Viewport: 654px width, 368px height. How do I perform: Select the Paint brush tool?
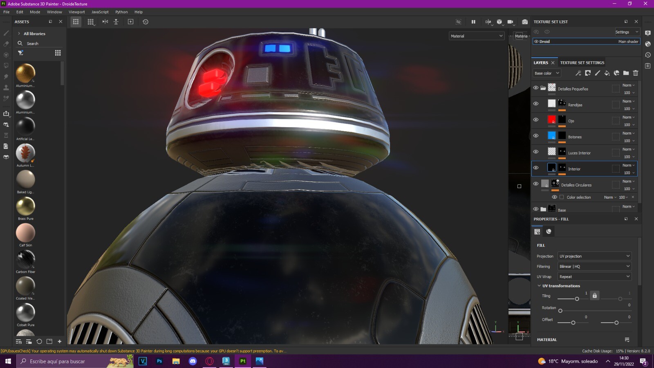[6, 33]
